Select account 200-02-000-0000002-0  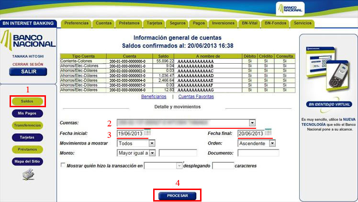click(x=127, y=71)
